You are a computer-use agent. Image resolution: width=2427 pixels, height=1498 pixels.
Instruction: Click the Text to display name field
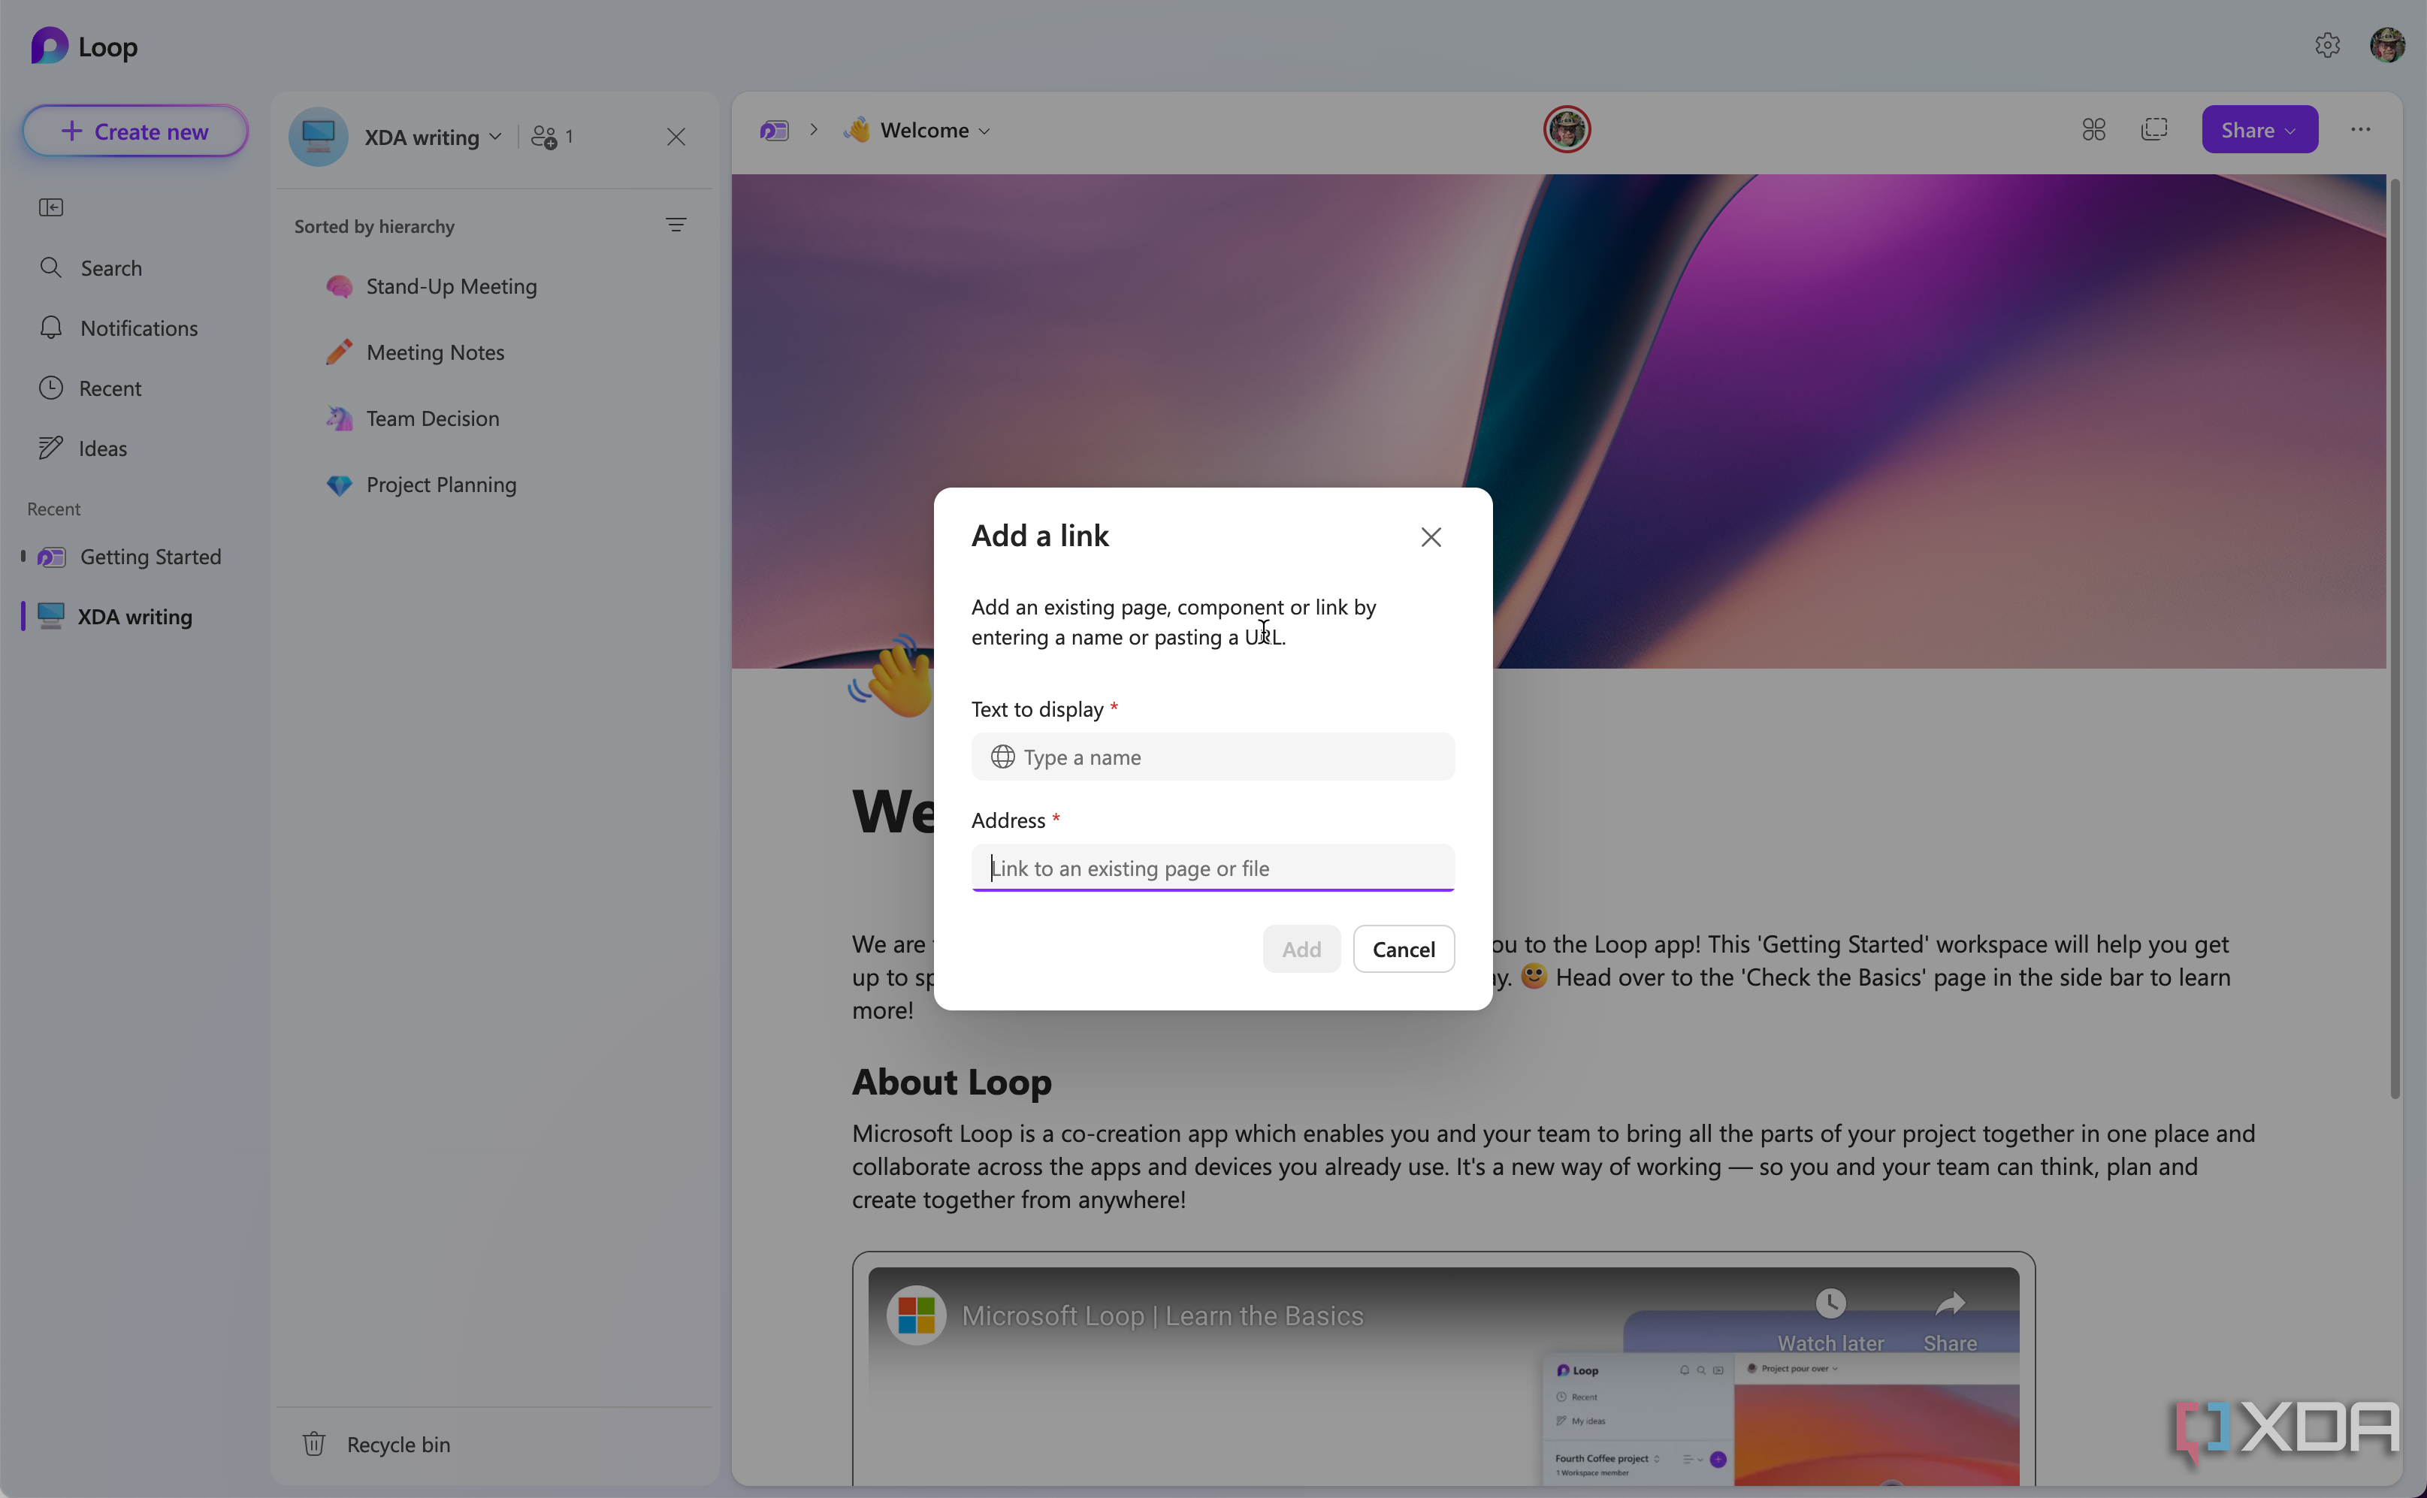coord(1213,757)
